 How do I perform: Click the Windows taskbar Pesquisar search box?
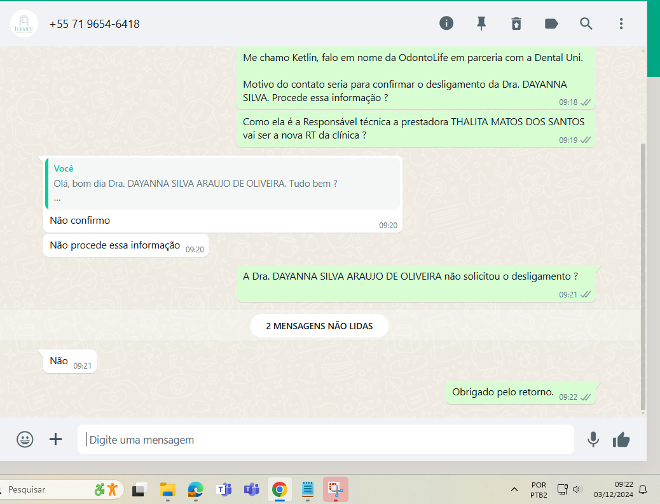[x=63, y=489]
